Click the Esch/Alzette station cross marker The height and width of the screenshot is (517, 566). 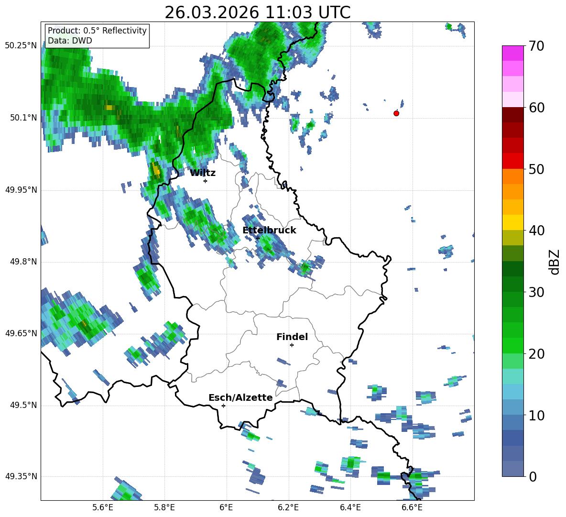tap(223, 406)
